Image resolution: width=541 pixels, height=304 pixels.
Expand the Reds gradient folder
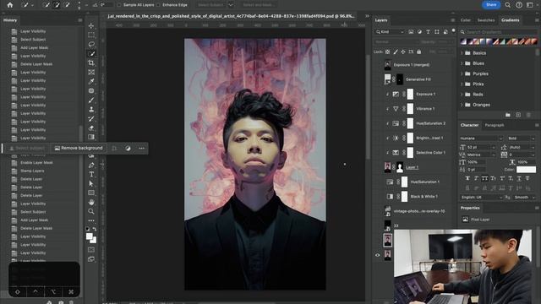click(462, 95)
